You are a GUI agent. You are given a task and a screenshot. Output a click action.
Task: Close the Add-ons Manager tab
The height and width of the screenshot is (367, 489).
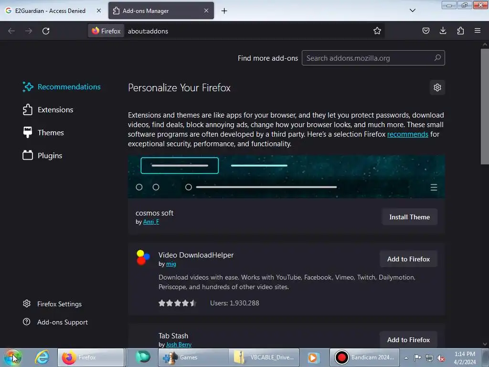[x=206, y=11]
